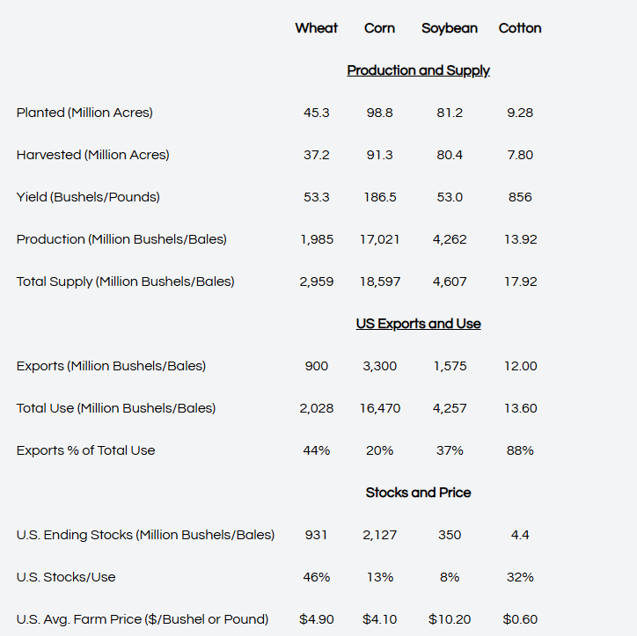Select the cotton yield value 856
Viewport: 637px width, 636px height.
click(x=520, y=197)
